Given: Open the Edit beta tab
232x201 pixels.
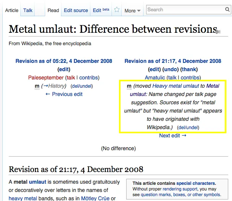Looking at the screenshot, I should (101, 10).
